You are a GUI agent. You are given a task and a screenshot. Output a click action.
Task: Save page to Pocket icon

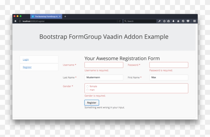pyautogui.click(x=188, y=21)
